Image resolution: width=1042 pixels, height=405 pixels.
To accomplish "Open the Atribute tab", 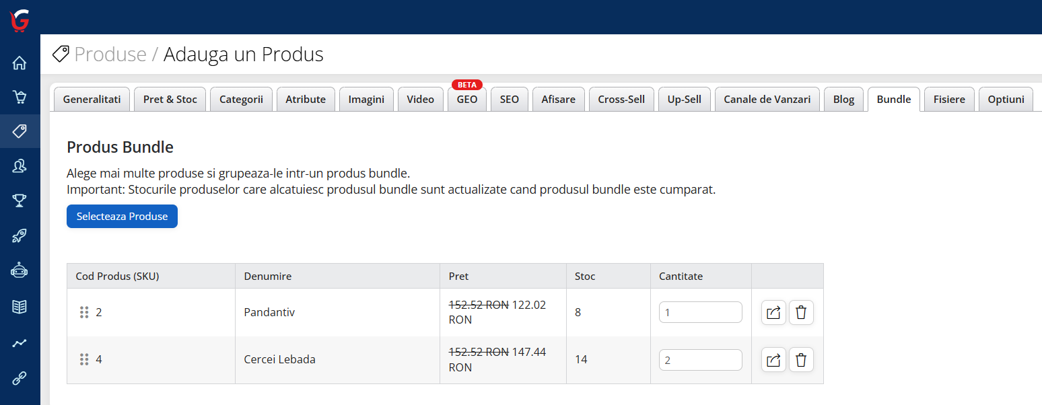I will click(x=306, y=100).
